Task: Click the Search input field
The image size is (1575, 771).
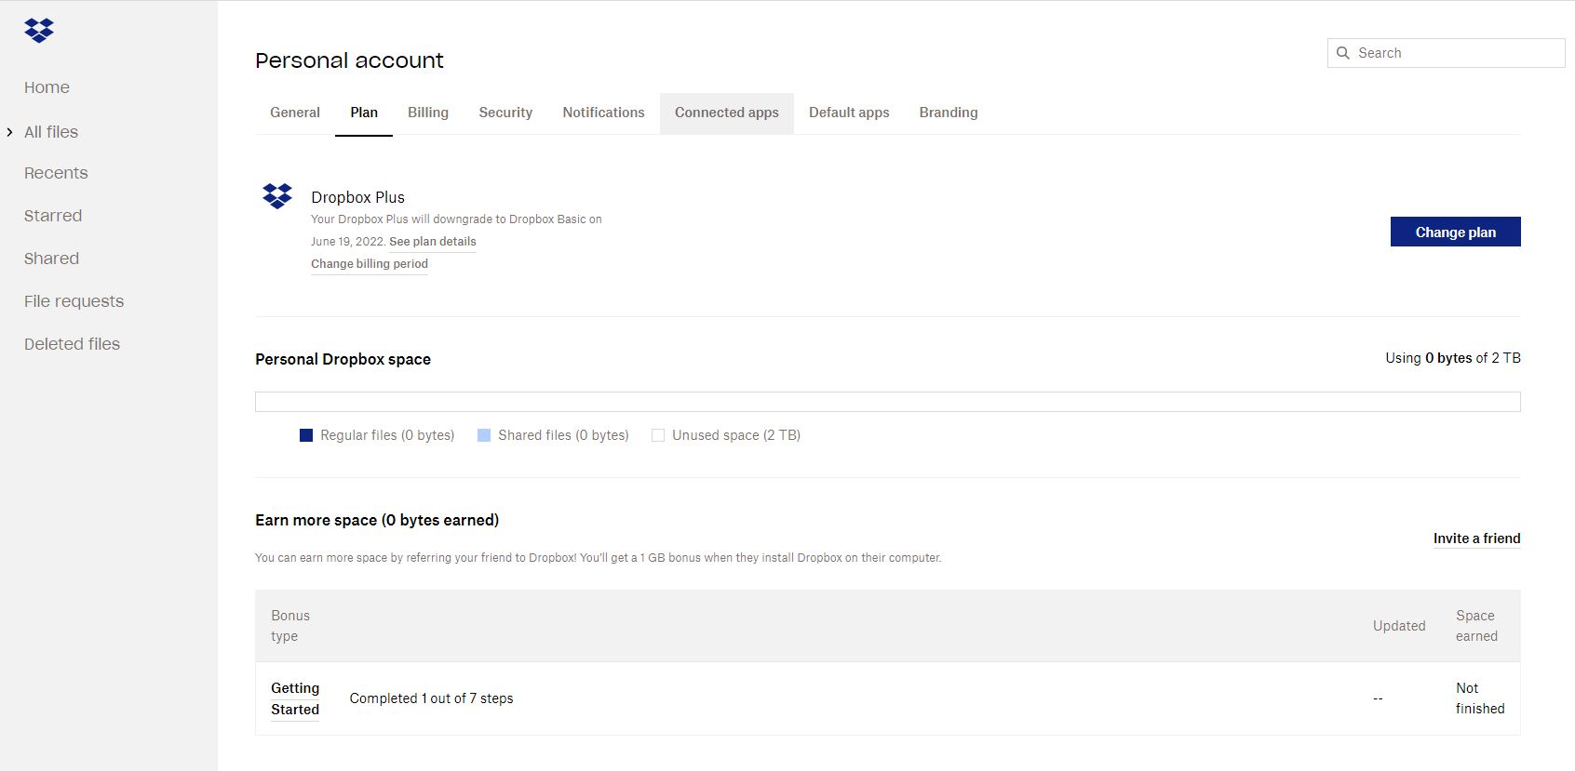Action: pos(1447,53)
